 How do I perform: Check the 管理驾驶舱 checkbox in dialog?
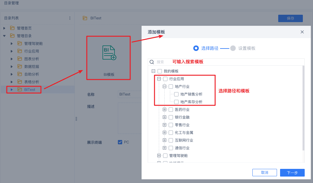(x=165, y=156)
